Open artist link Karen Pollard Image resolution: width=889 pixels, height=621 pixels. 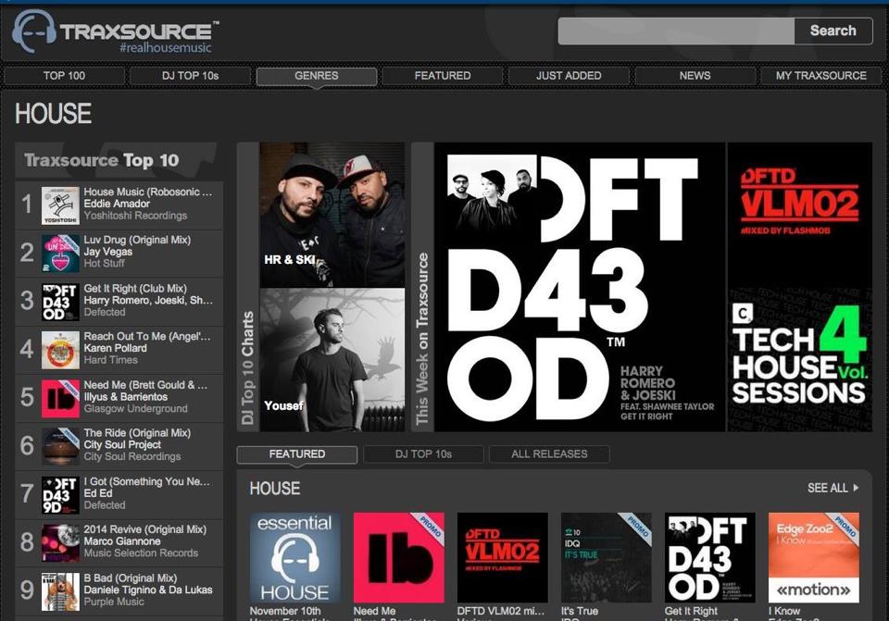point(115,349)
